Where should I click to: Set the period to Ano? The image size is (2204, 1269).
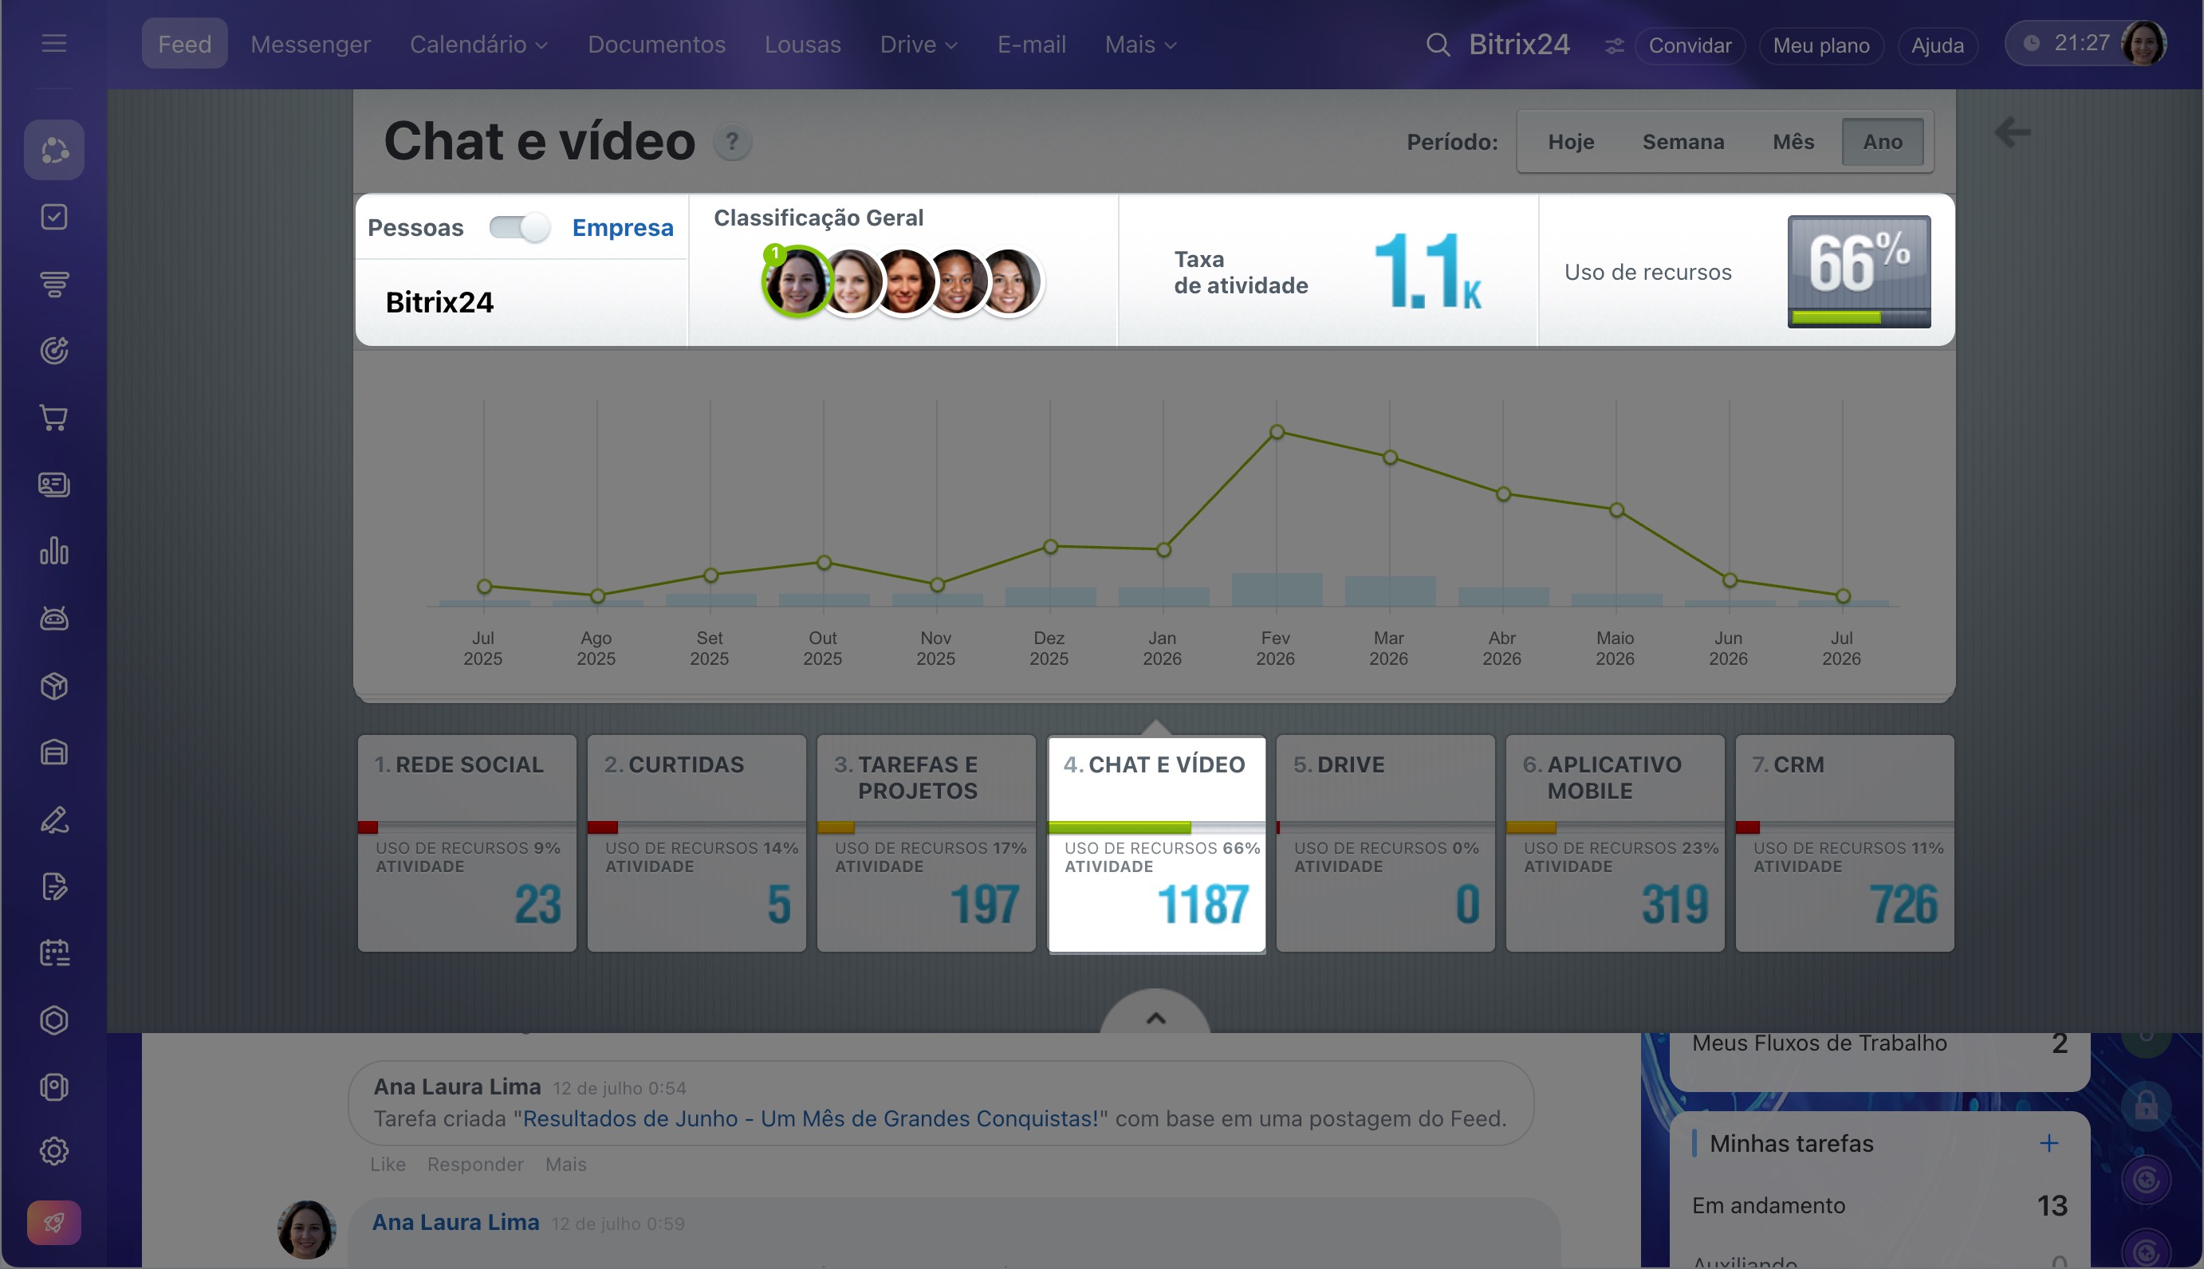click(x=1883, y=141)
